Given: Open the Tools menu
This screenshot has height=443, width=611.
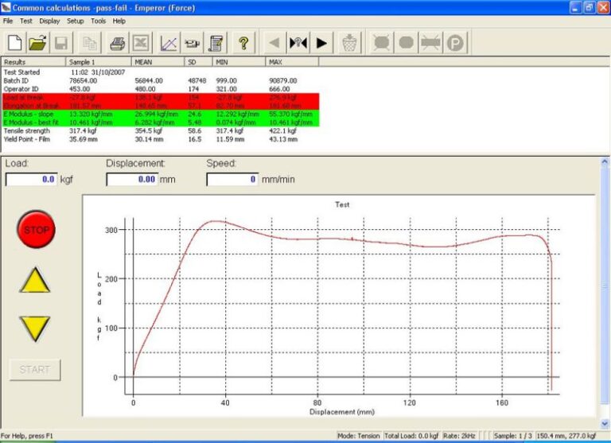Looking at the screenshot, I should [98, 21].
